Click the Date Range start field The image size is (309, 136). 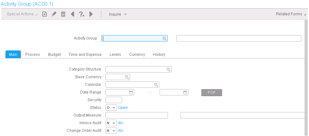[x=120, y=92]
